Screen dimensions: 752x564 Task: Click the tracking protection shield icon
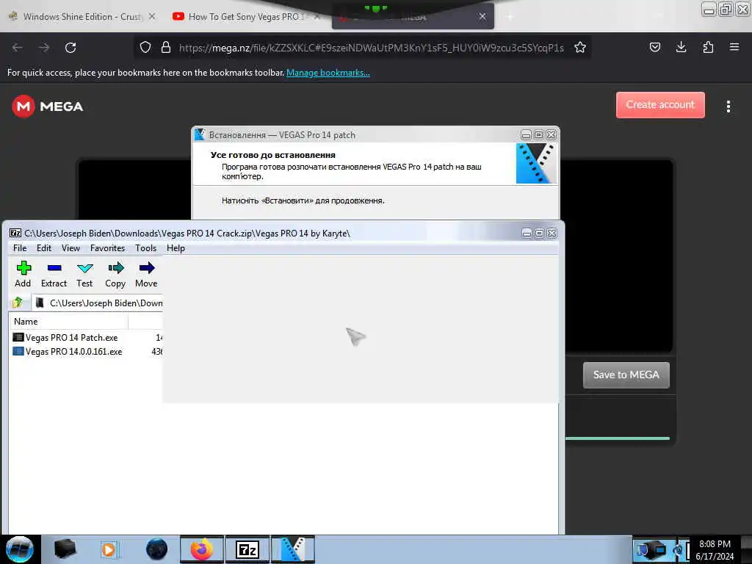tap(145, 47)
